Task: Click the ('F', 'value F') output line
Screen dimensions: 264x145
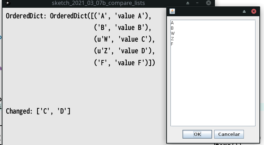Action: 124,63
